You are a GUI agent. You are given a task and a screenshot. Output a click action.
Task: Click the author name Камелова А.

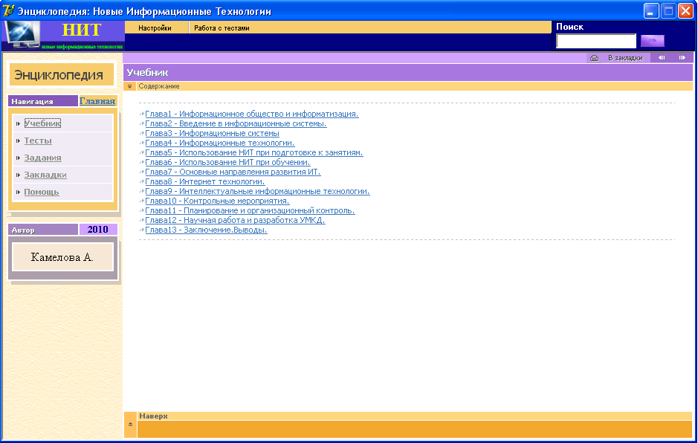pyautogui.click(x=62, y=257)
